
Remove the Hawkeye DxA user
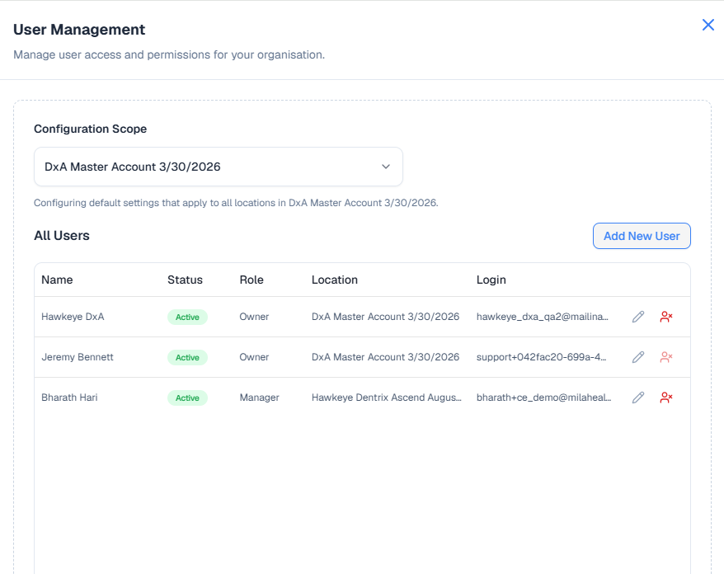[x=666, y=317]
